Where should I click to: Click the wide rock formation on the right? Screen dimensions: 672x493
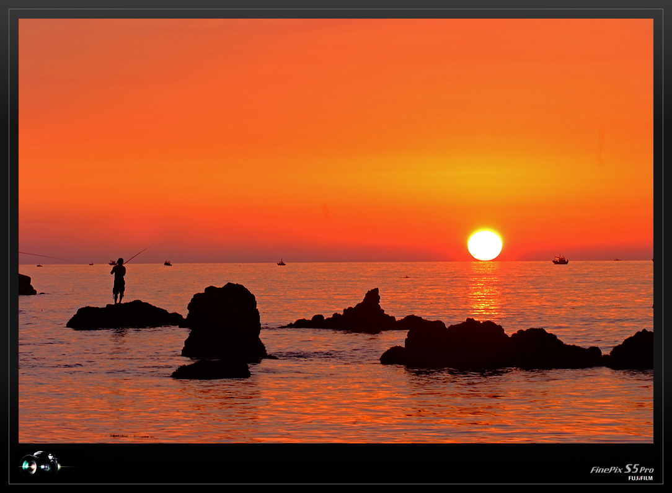pyautogui.click(x=490, y=347)
